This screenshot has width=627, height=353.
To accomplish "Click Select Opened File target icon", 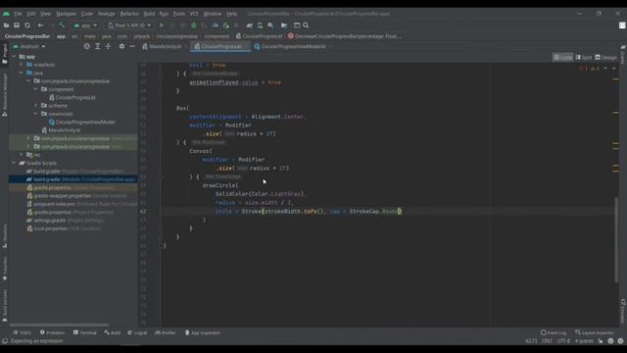I will (x=87, y=46).
